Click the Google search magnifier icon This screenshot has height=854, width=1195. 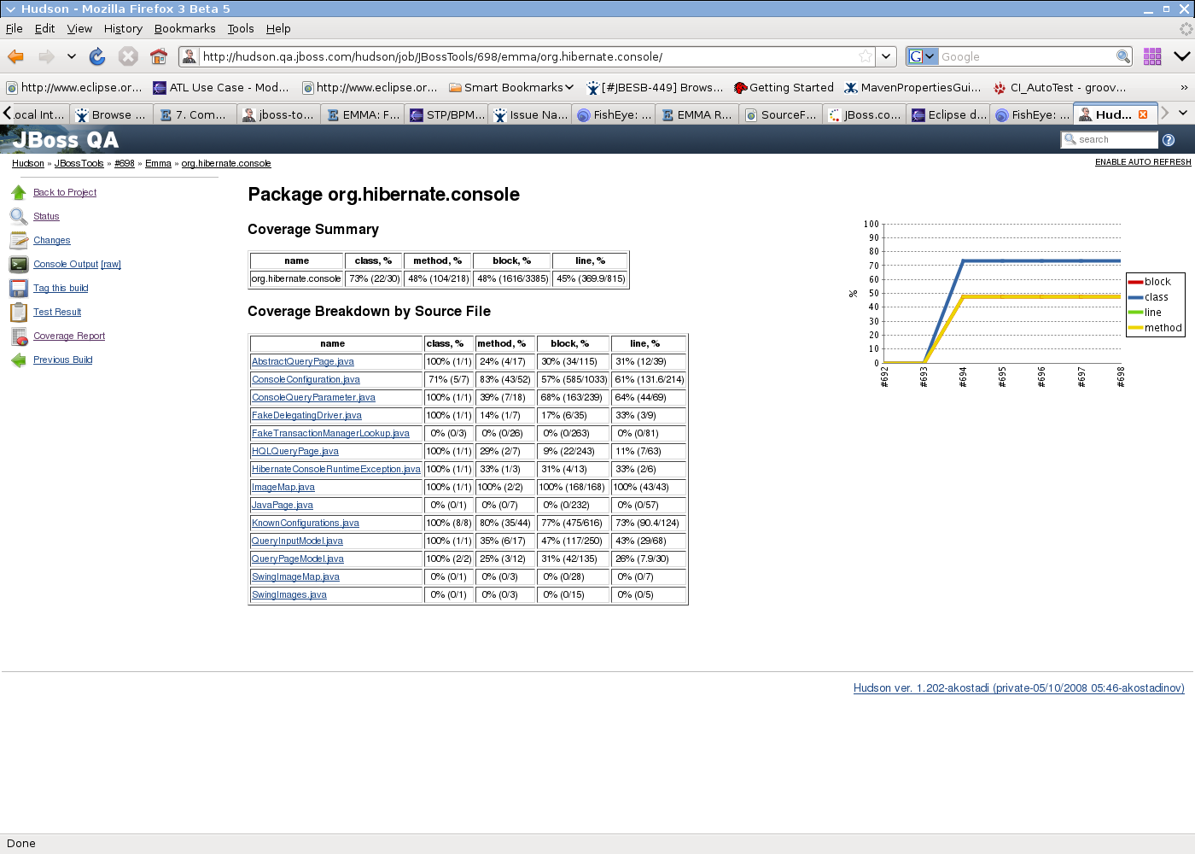pos(1123,56)
